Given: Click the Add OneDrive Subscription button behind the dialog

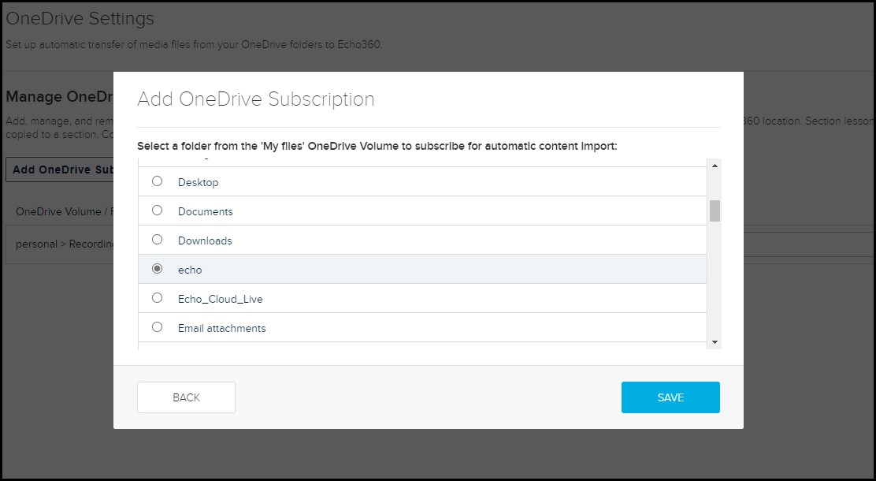Looking at the screenshot, I should [x=60, y=170].
